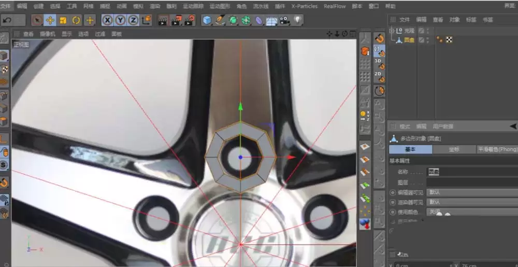Select the Live Selection arrow tool
This screenshot has width=518, height=267.
click(37, 20)
